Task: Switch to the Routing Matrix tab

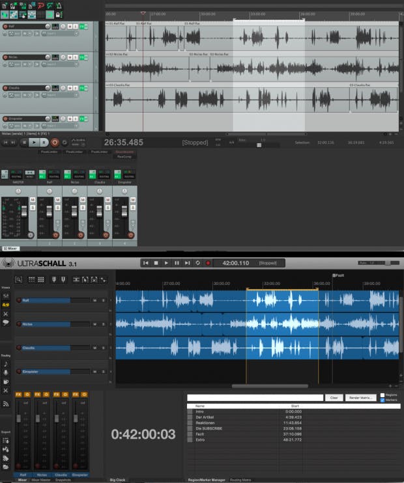Action: pyautogui.click(x=240, y=480)
